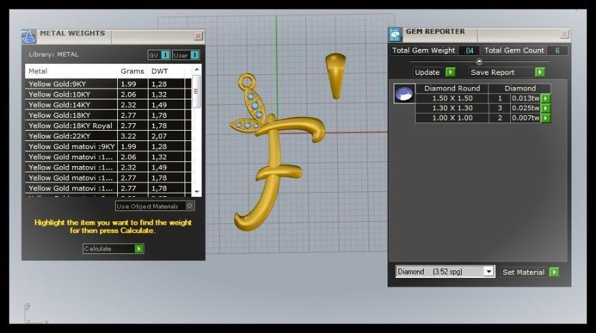
Task: Select the Yellow Gold:14KY row
Action: click(x=108, y=105)
